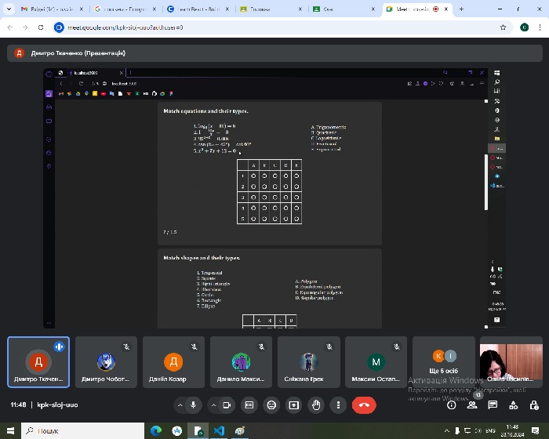The height and width of the screenshot is (439, 549).
Task: Select Дмитро Чоботь participant tile
Action: point(106,362)
